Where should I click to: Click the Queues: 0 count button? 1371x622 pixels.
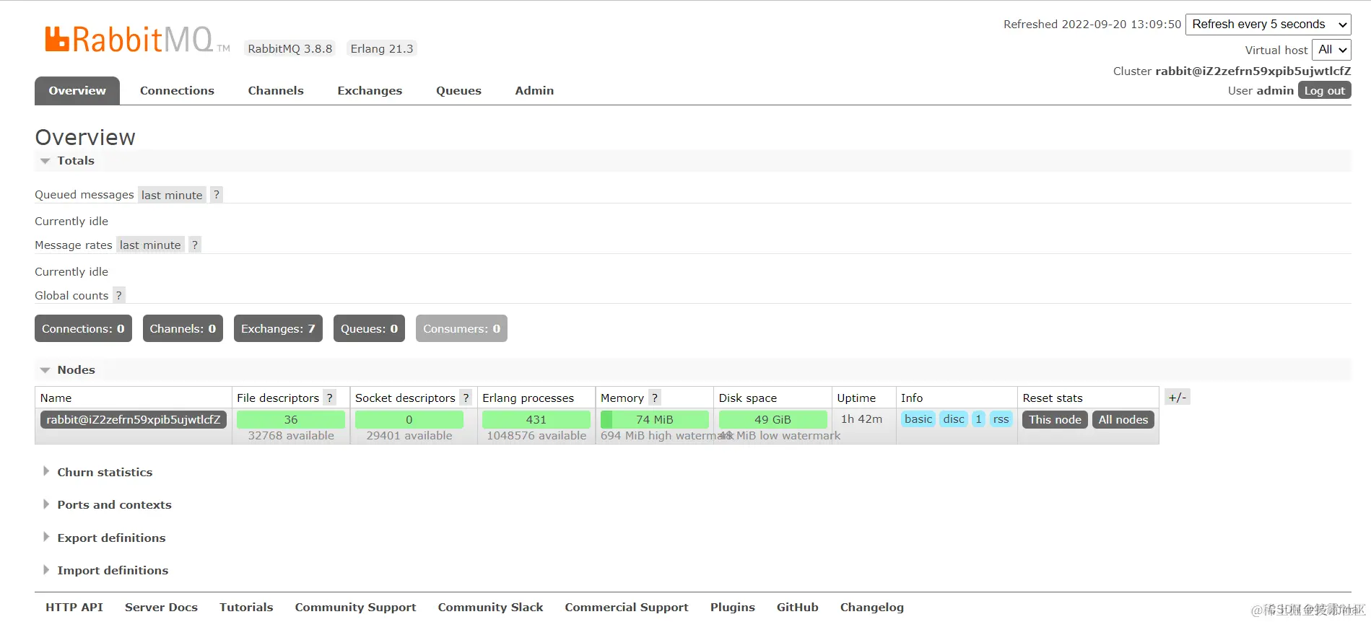[x=369, y=329]
